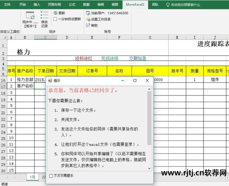229x186 pixels.
Task: Click the 数量 header cell
Action: (x=195, y=71)
